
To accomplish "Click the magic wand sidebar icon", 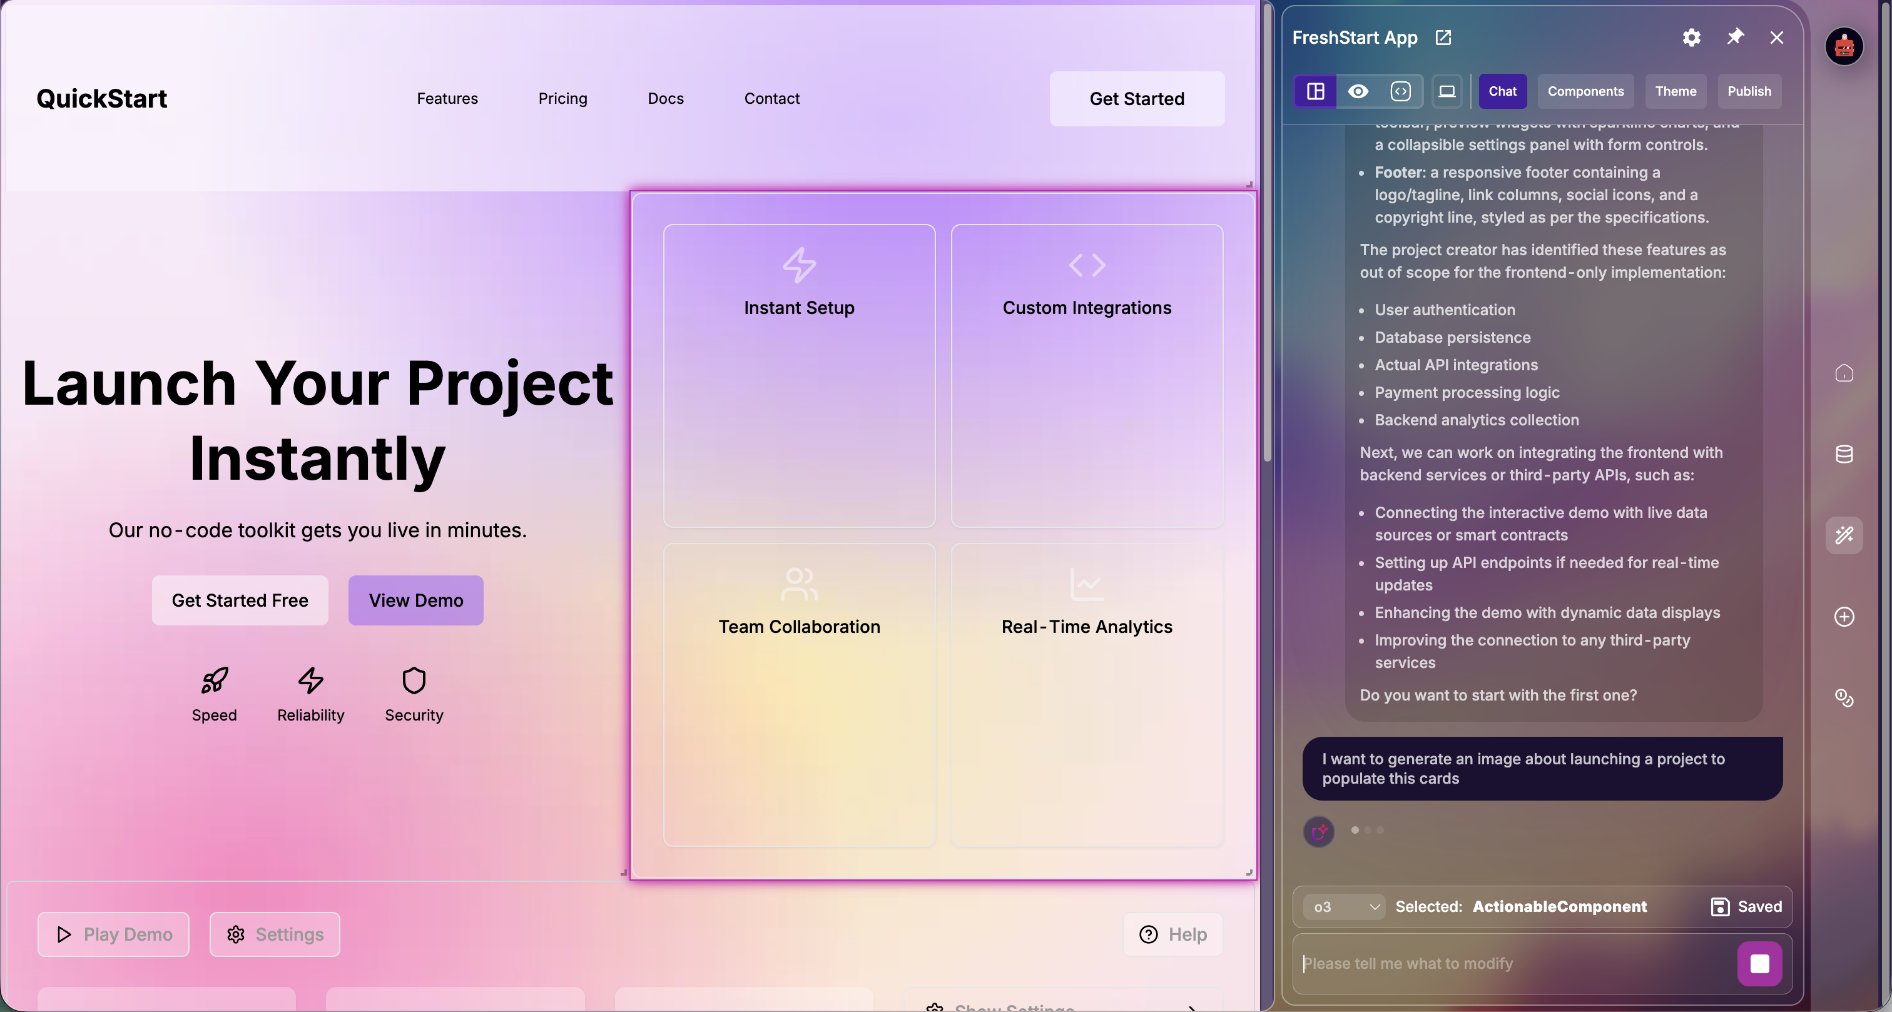I will [x=1844, y=535].
